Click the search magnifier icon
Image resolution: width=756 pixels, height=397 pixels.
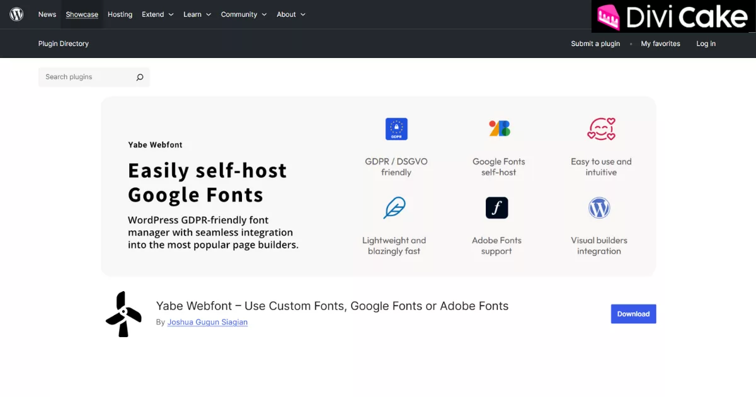click(x=140, y=77)
